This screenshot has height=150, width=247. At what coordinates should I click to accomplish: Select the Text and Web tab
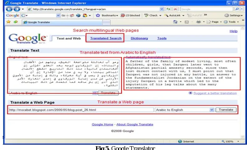(69, 39)
